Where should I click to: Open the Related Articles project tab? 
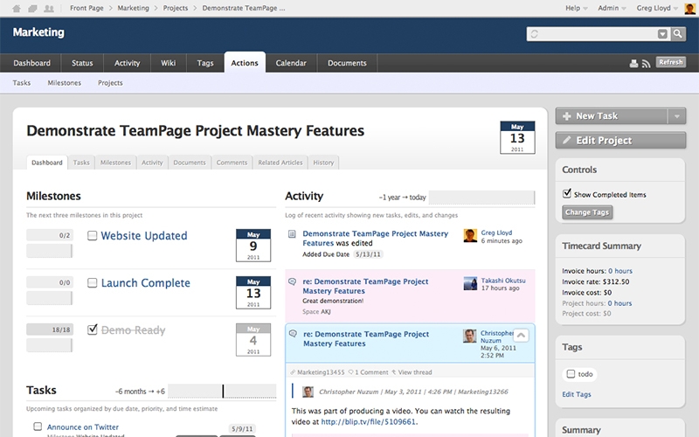click(x=280, y=163)
